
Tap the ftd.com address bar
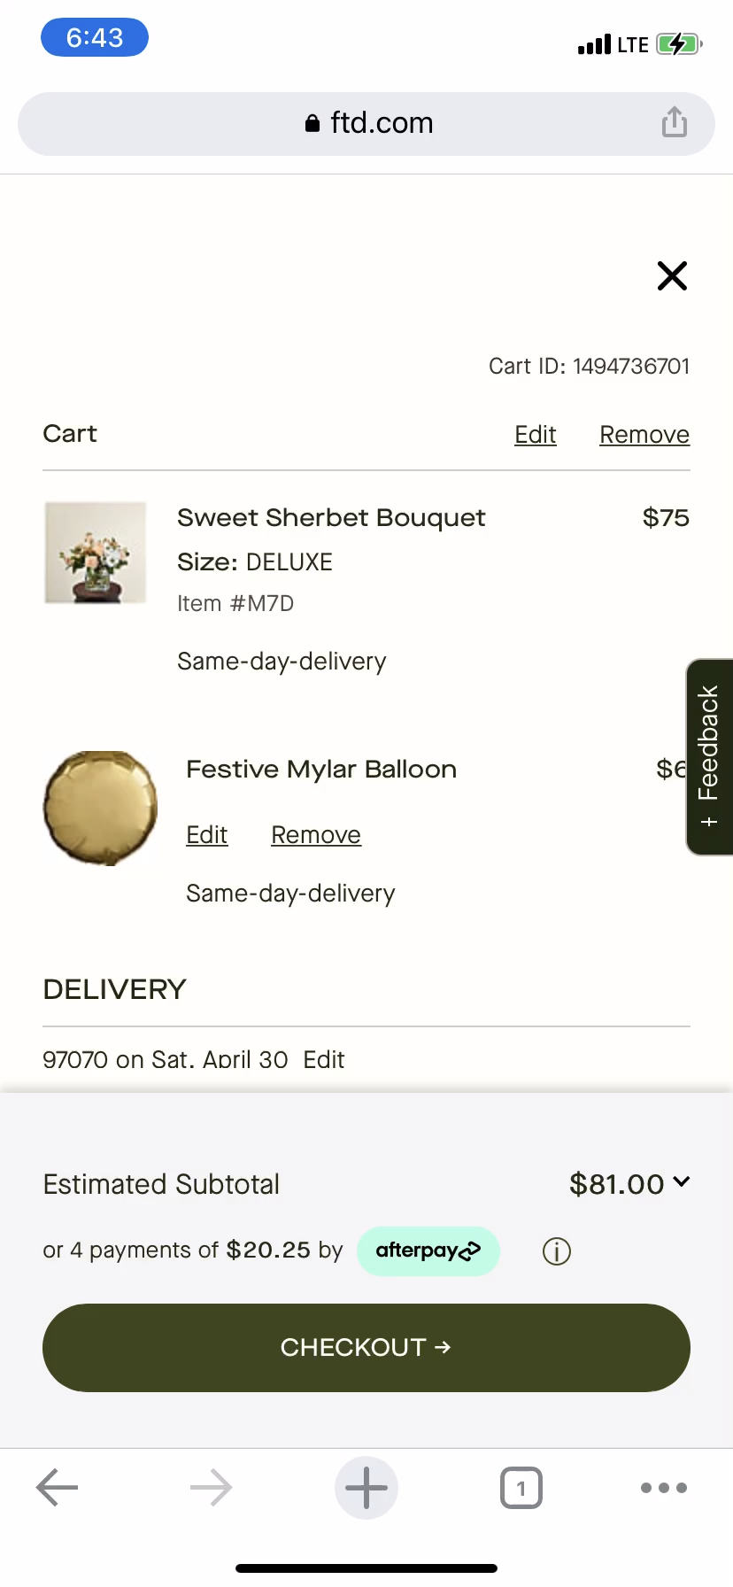366,123
